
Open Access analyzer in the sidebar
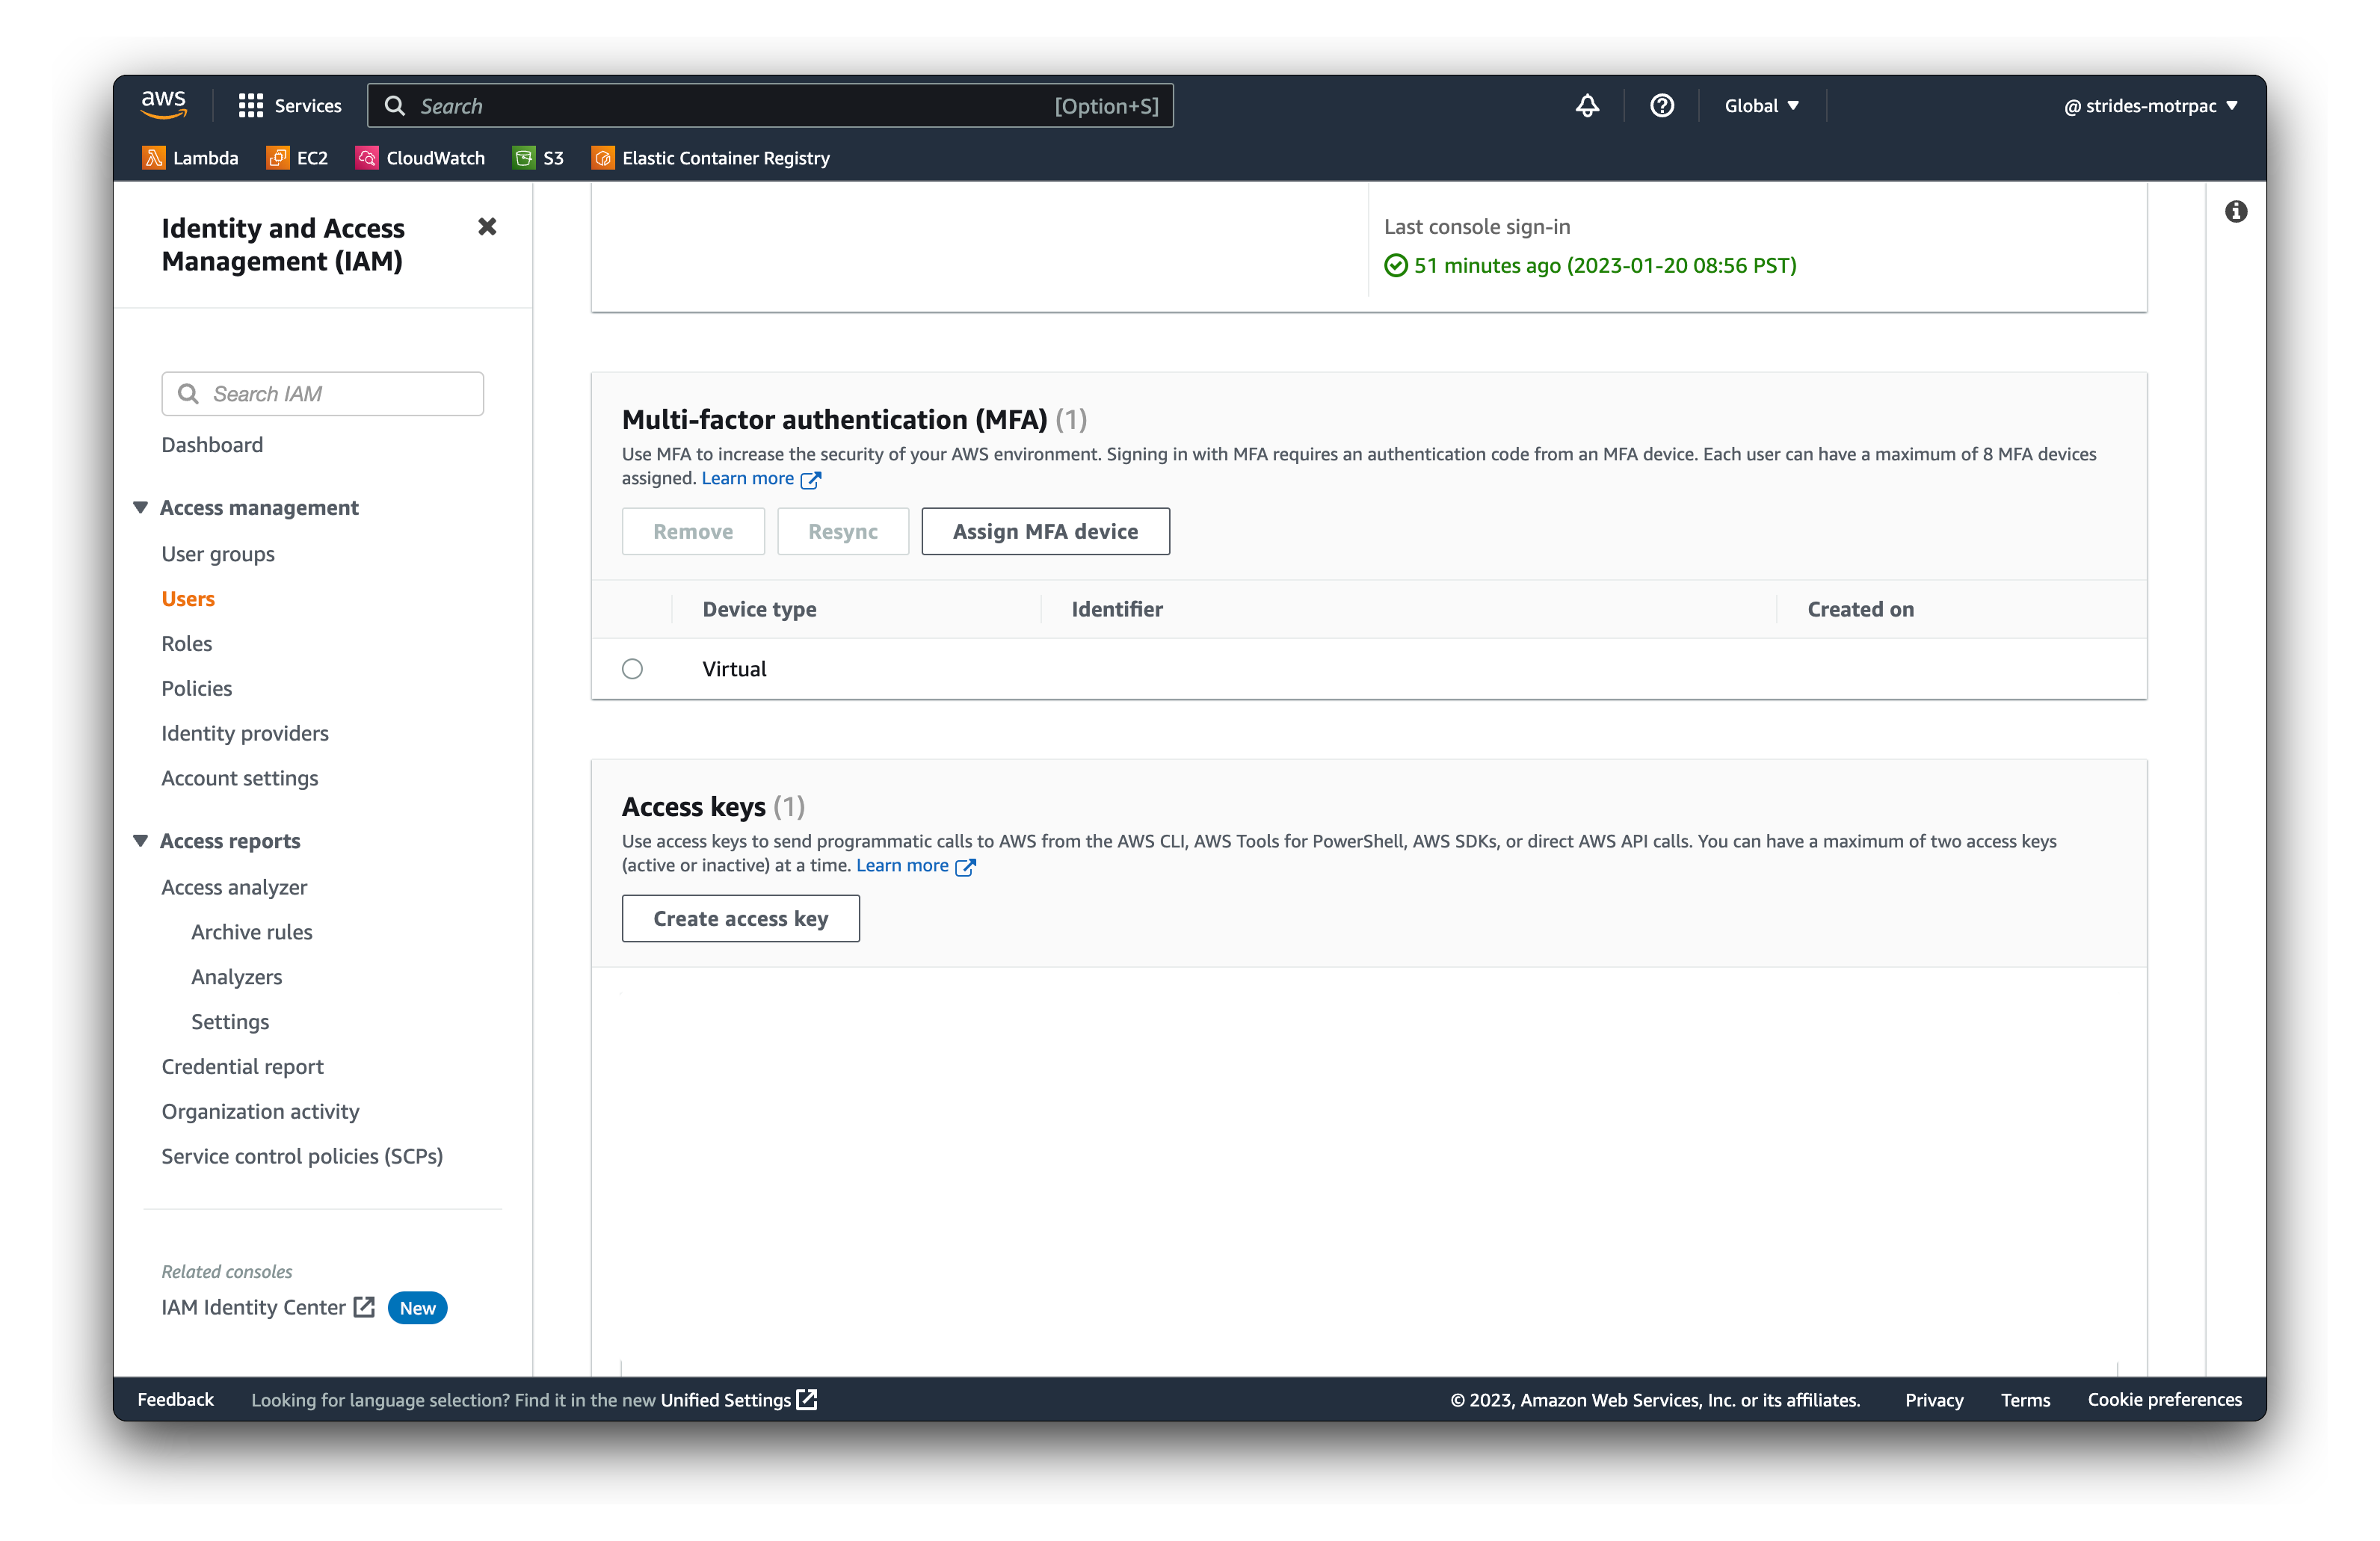pyautogui.click(x=234, y=887)
